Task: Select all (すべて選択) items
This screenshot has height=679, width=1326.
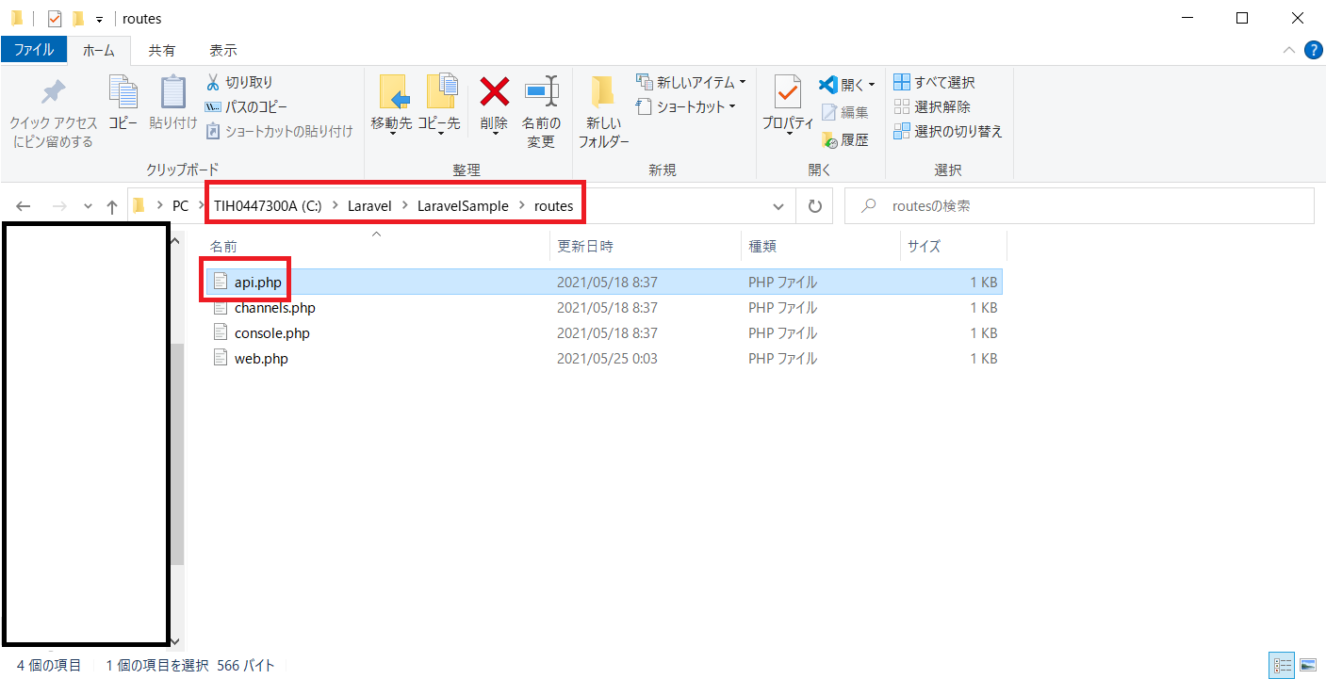Action: 934,83
